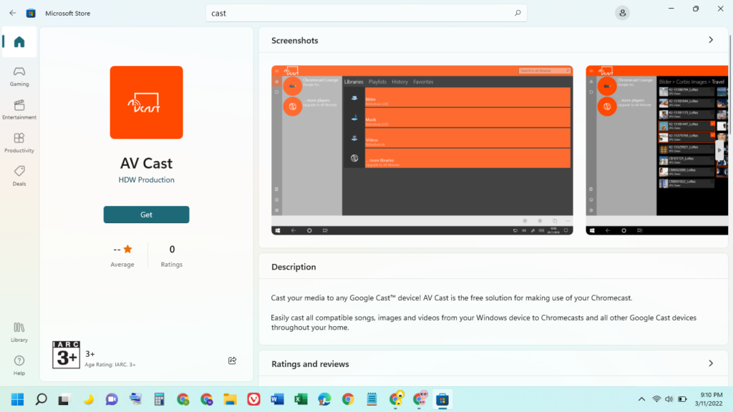Viewport: 733px width, 412px height.
Task: Open first AV Cast screenshot thumbnail
Action: [x=422, y=150]
